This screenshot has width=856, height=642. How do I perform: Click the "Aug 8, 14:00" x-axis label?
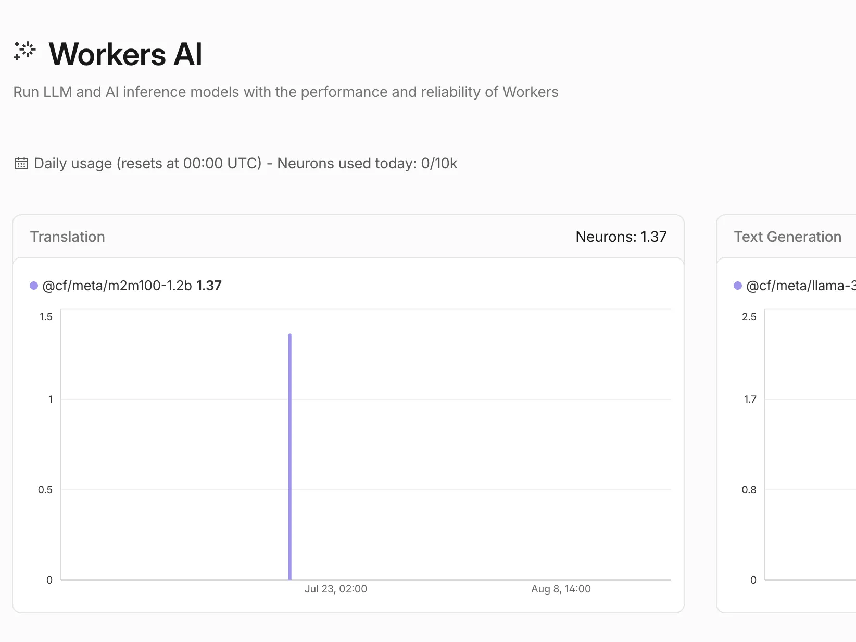tap(561, 589)
